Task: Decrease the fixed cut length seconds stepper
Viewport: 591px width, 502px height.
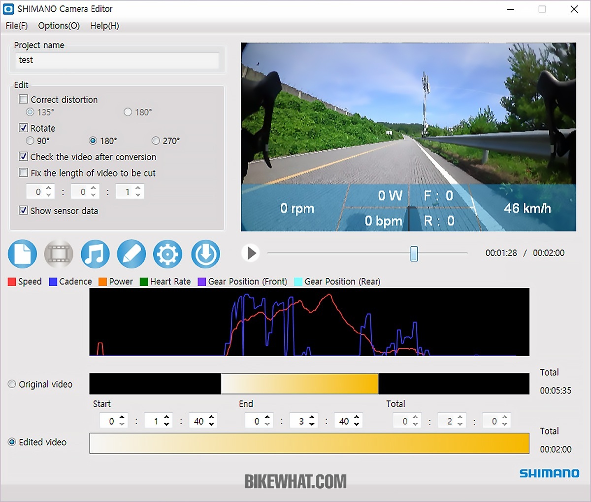Action: point(138,195)
